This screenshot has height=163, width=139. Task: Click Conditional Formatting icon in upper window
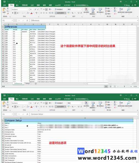[86, 9]
